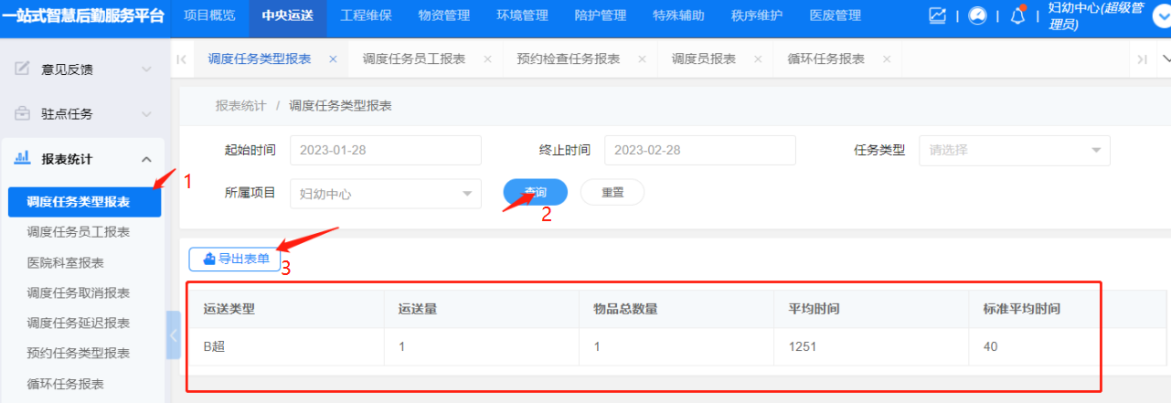The width and height of the screenshot is (1171, 403).
Task: Click the 终止时间 date field
Action: [700, 150]
